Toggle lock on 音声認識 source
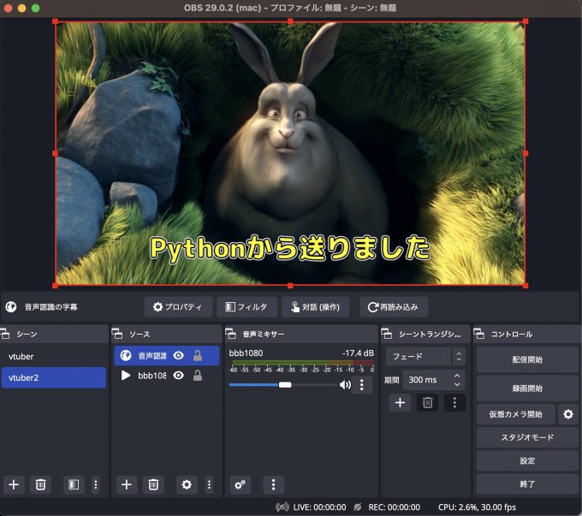Viewport: 582px width, 516px height. [198, 356]
